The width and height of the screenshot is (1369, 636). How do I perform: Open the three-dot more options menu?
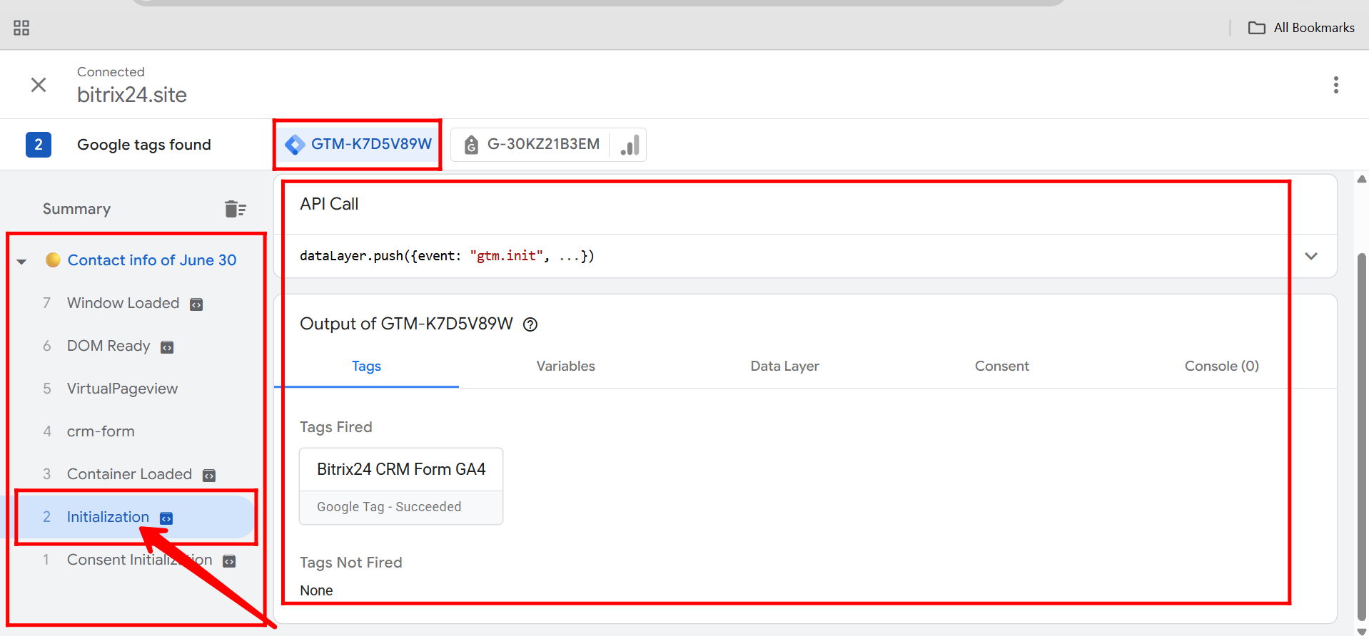coord(1336,85)
